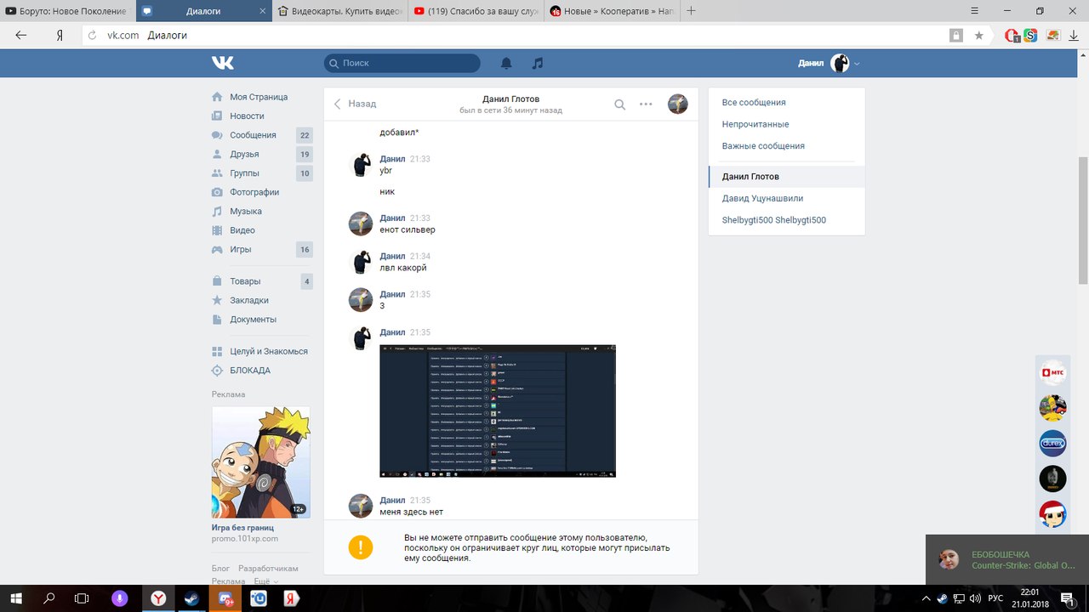This screenshot has width=1089, height=612.
Task: Search within the Данил Глотов dialog
Action: [620, 105]
